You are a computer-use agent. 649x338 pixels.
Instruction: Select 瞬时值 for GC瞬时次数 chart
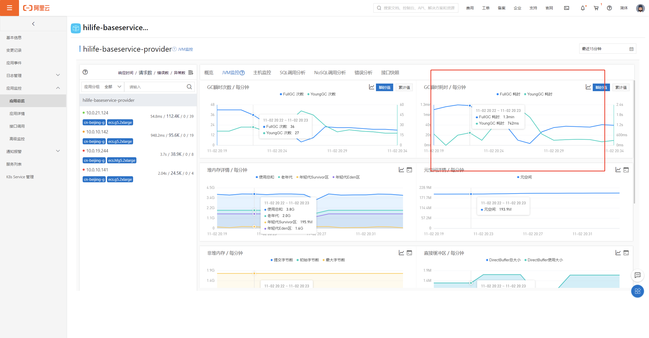(384, 87)
